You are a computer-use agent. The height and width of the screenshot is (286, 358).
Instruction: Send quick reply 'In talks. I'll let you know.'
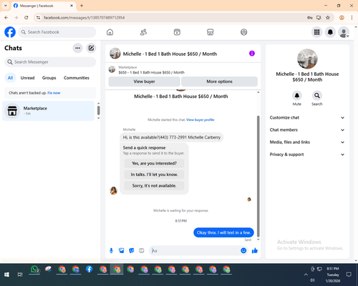coord(154,174)
